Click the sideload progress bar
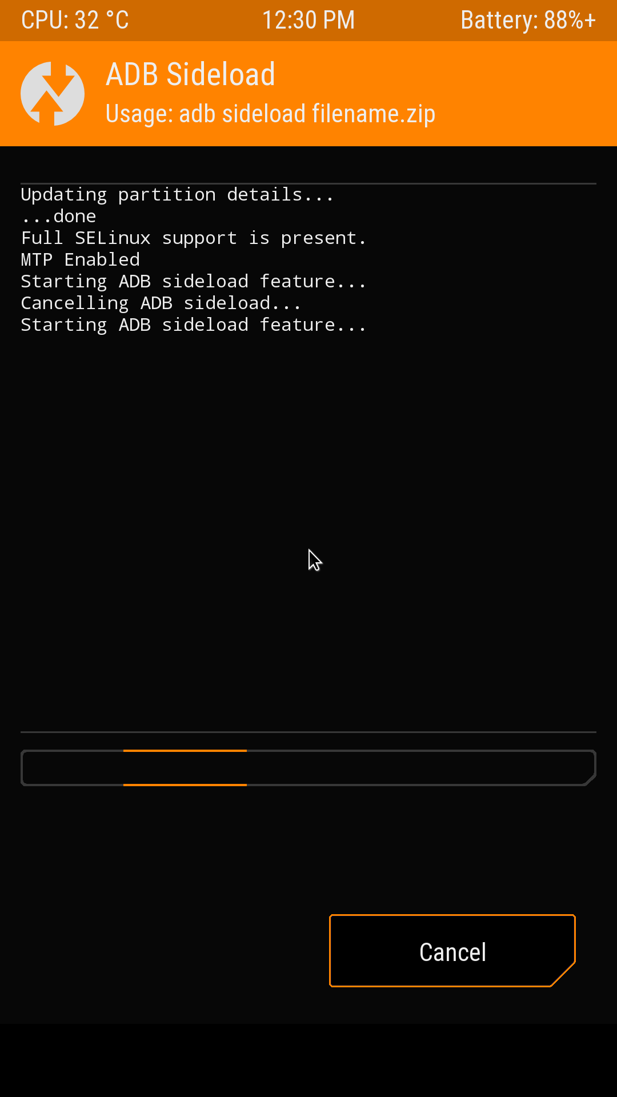Image resolution: width=617 pixels, height=1097 pixels. click(308, 768)
